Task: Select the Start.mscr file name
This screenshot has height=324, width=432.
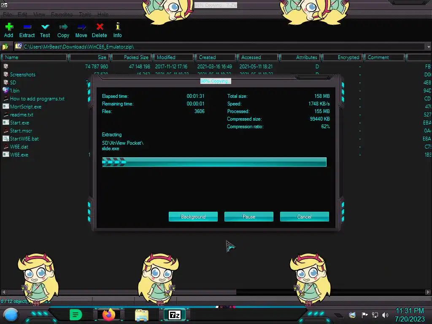Action: click(21, 131)
